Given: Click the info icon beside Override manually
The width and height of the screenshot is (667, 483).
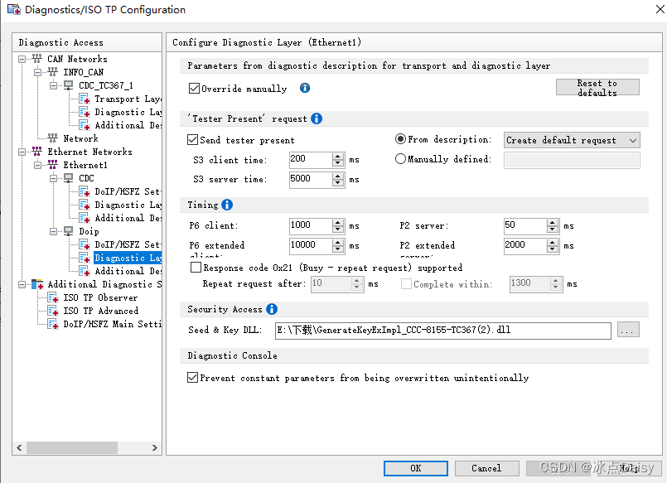Looking at the screenshot, I should click(x=305, y=89).
